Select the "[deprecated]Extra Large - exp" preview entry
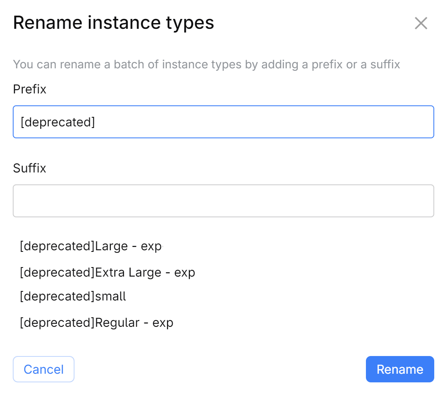The width and height of the screenshot is (447, 398). click(x=107, y=272)
